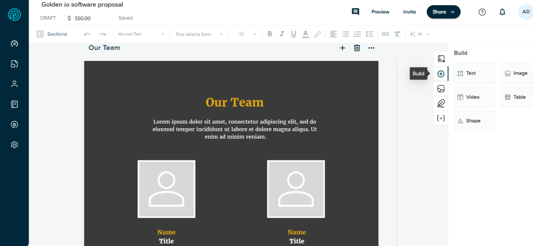This screenshot has width=533, height=246.
Task: Open line spacing options
Action: point(369,34)
